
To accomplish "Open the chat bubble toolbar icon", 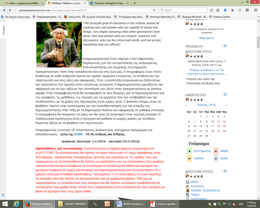I will [x=240, y=10].
